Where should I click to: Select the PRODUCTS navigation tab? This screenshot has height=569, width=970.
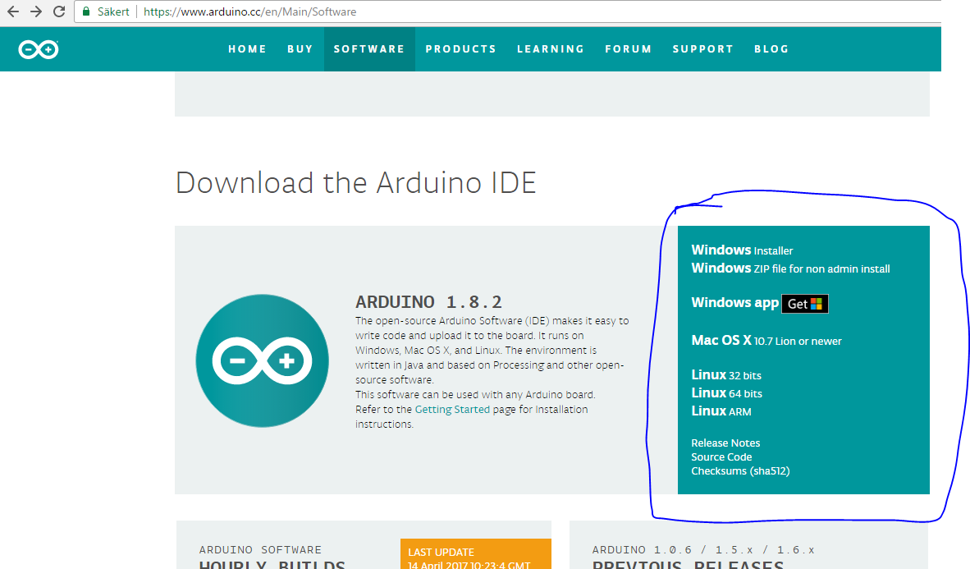[460, 48]
